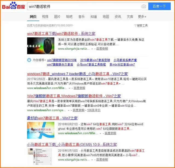Open suggestion 2018最新win7激活密钥

[95, 60]
